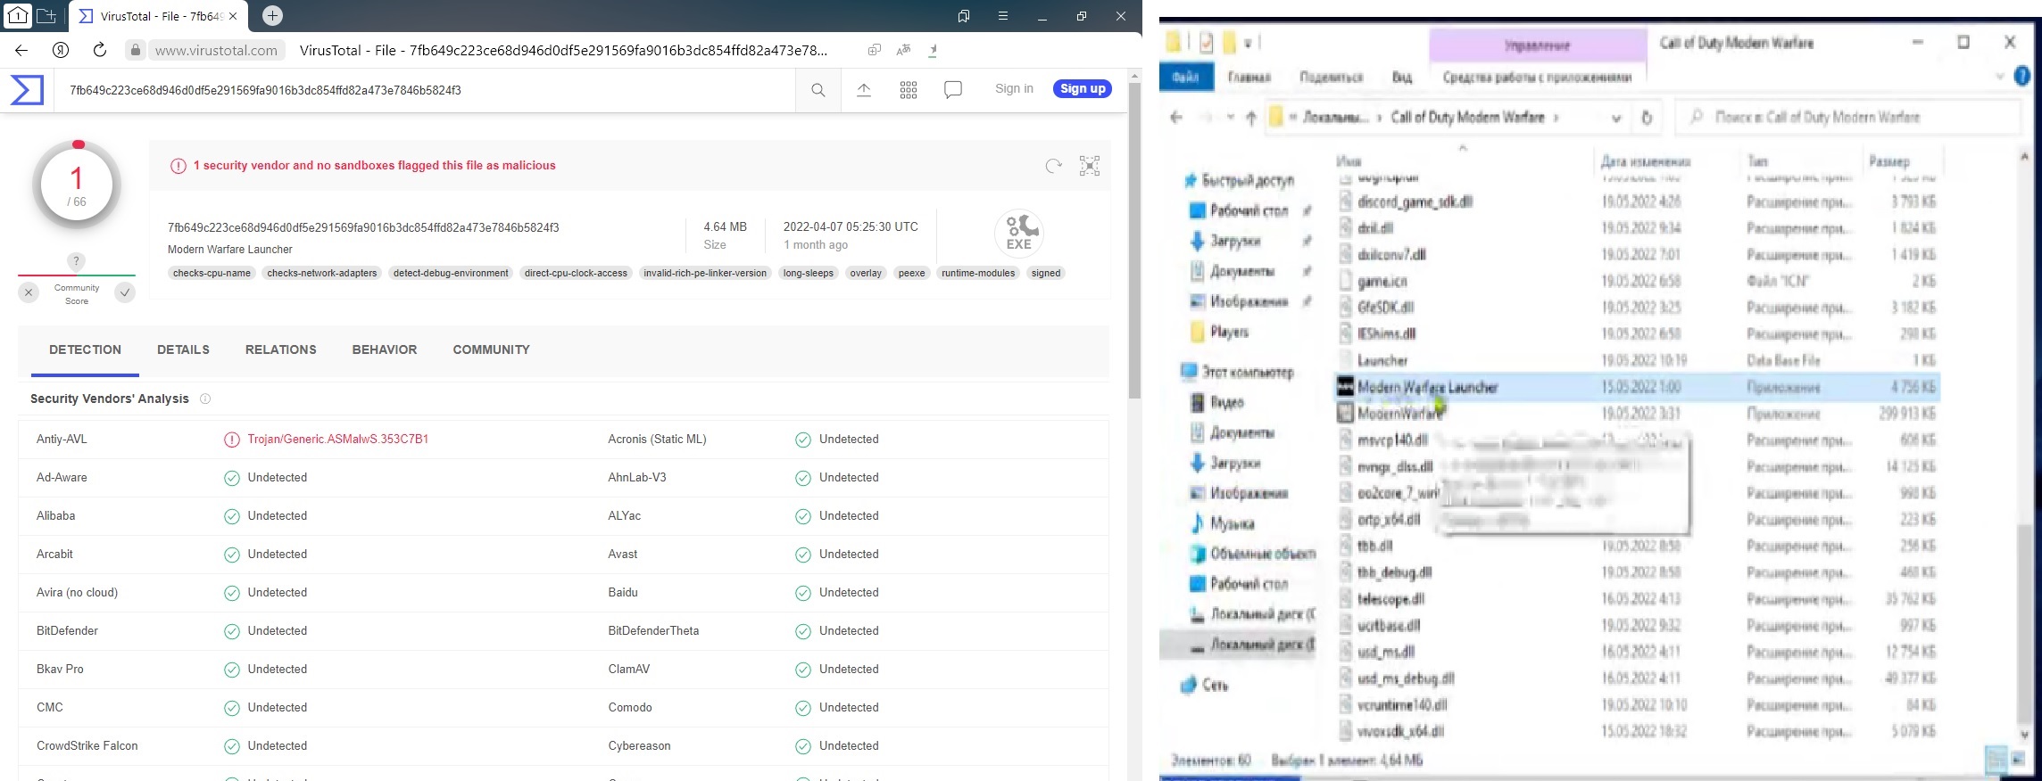The image size is (2042, 781).
Task: Open the new browser tab plus button
Action: (272, 16)
